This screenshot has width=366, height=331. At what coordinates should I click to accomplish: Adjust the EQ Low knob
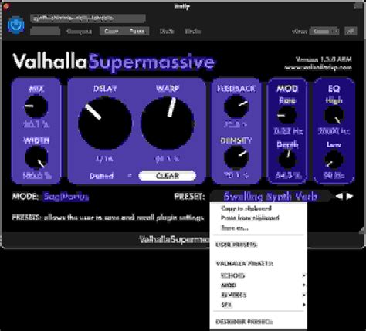click(x=334, y=160)
